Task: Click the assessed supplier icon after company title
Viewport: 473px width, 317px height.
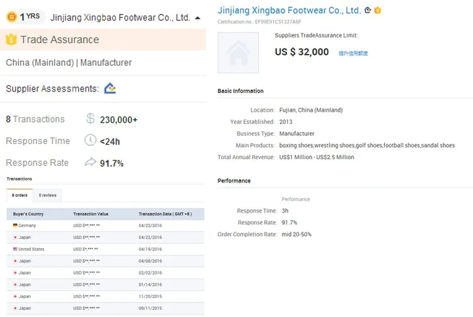Action: (368, 10)
